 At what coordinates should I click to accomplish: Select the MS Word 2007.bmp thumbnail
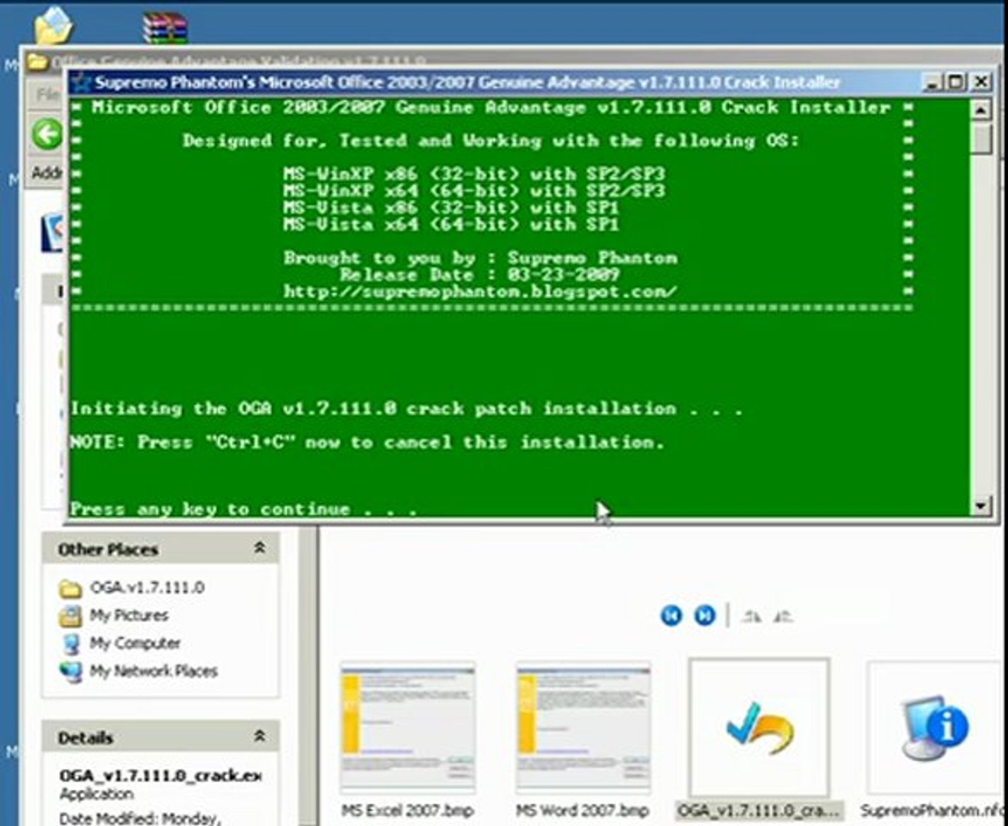[584, 727]
